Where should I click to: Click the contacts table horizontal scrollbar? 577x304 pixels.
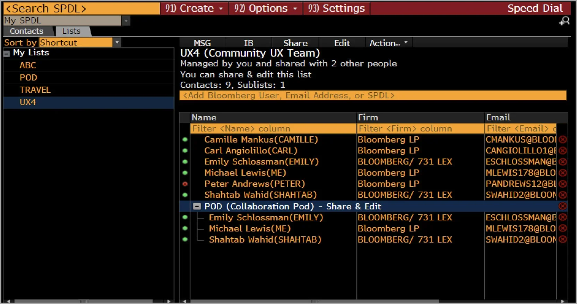[x=314, y=301]
